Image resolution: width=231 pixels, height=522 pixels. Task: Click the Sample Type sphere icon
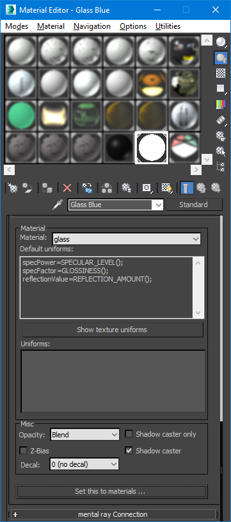pos(221,42)
